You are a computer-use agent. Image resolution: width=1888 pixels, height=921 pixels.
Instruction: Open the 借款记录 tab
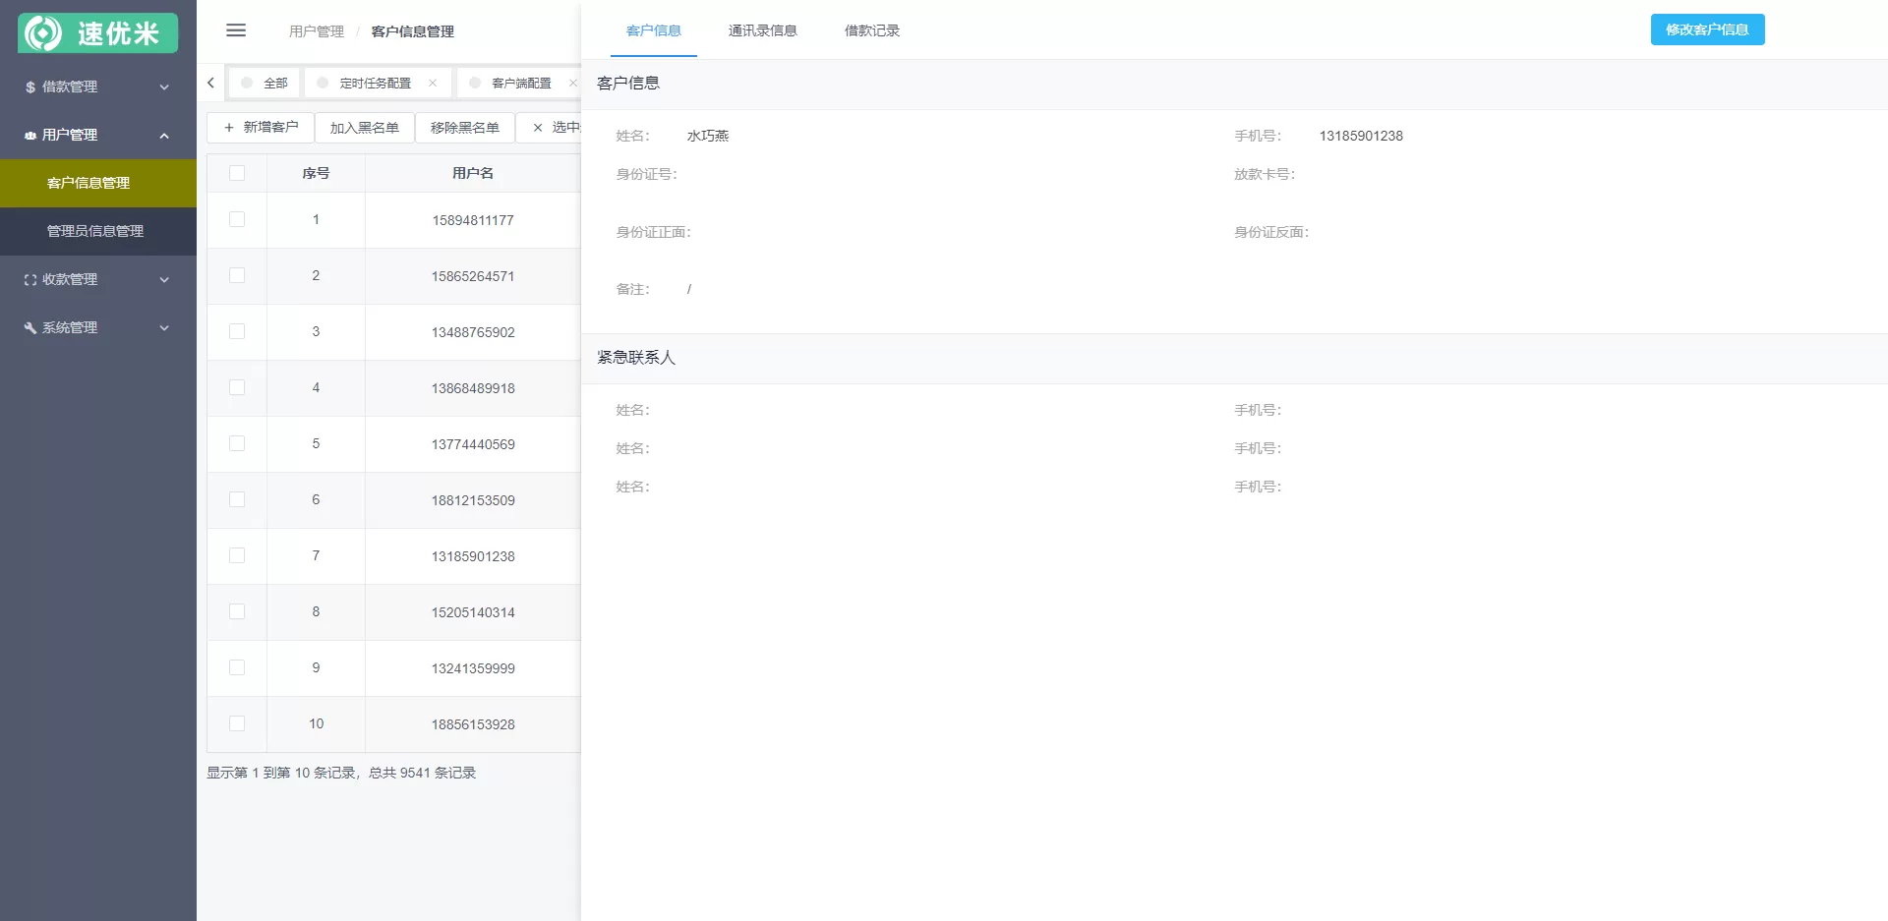[870, 30]
